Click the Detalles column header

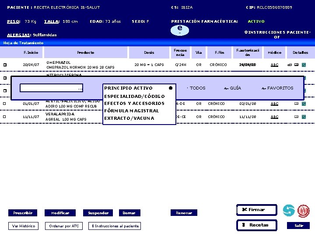pos(300,52)
